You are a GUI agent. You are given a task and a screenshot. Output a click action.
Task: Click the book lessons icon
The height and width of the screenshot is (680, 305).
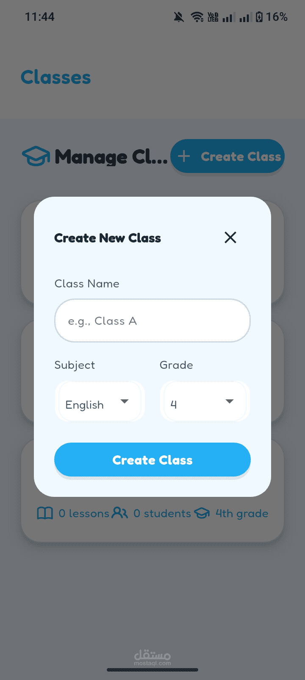45,513
